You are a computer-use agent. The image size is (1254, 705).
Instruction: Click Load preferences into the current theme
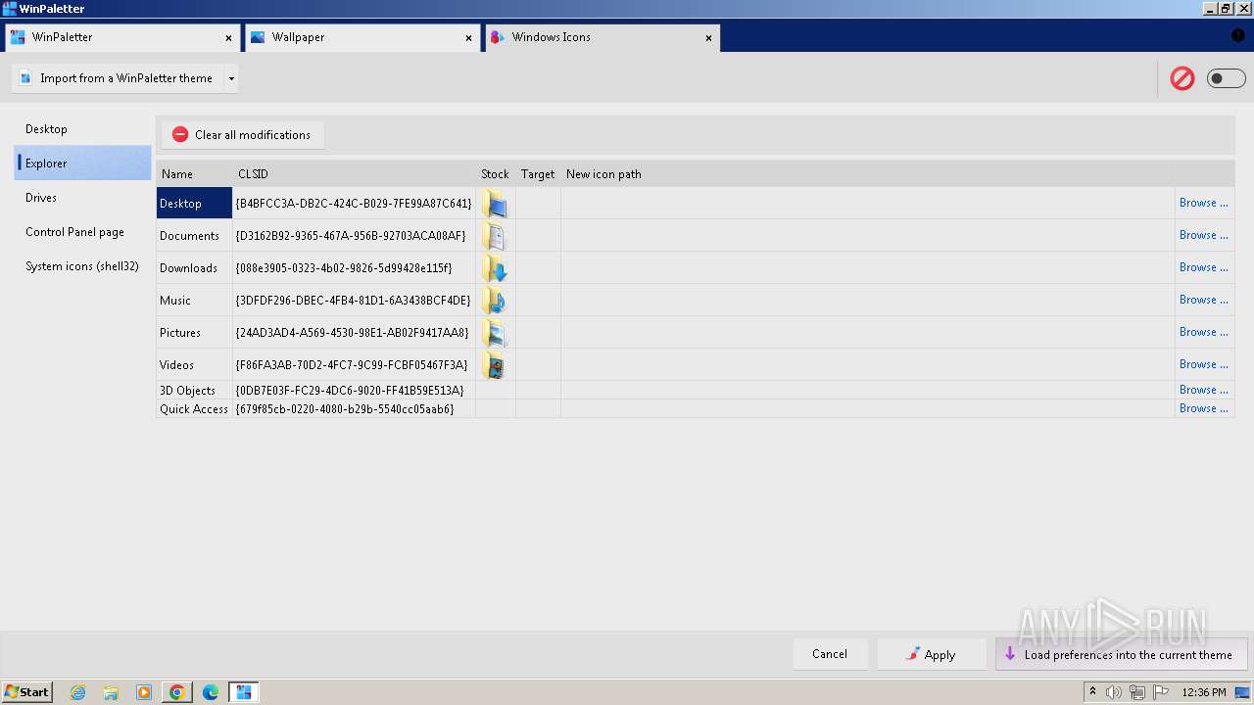pos(1122,654)
